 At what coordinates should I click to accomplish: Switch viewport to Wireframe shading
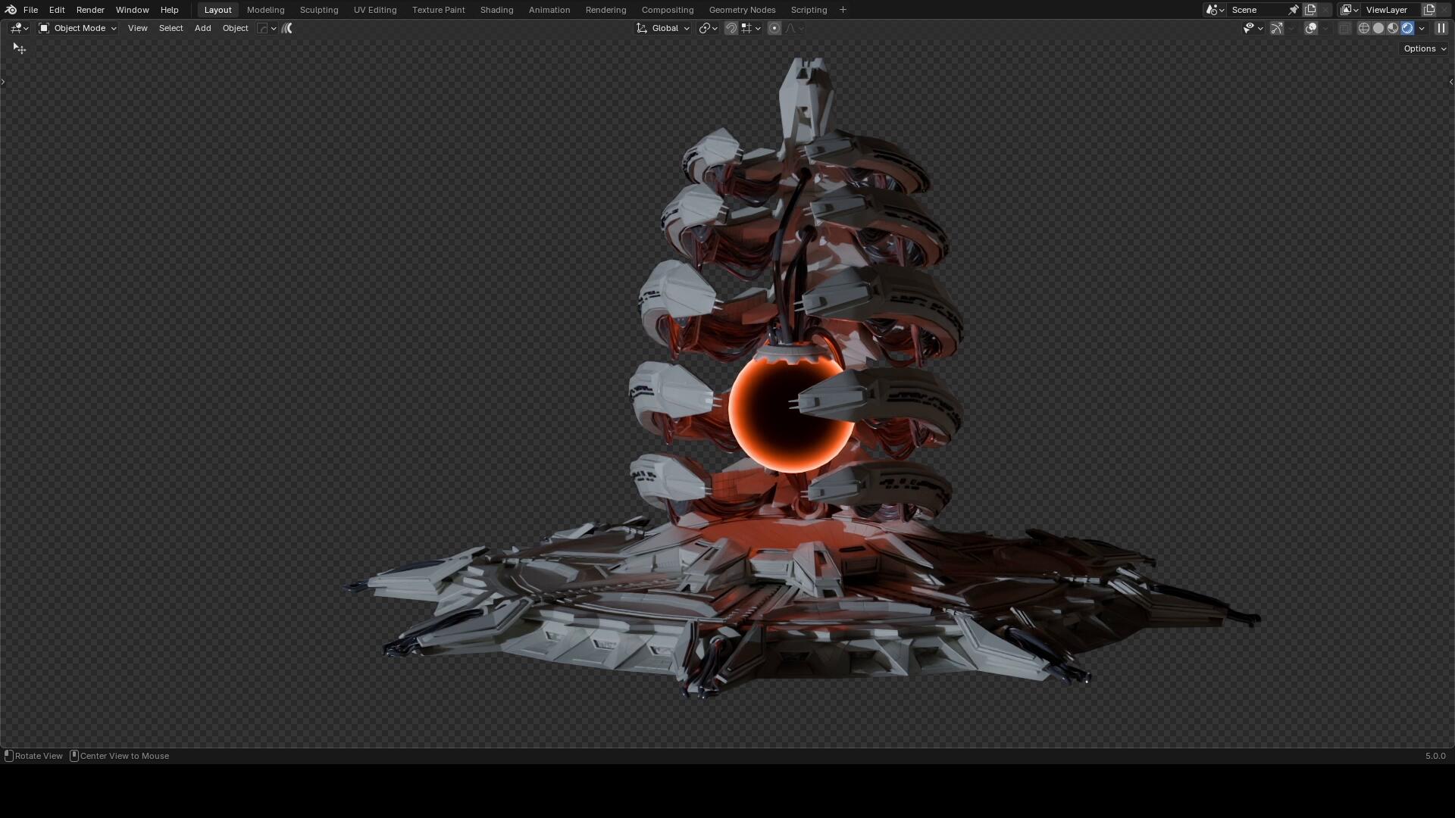1365,28
